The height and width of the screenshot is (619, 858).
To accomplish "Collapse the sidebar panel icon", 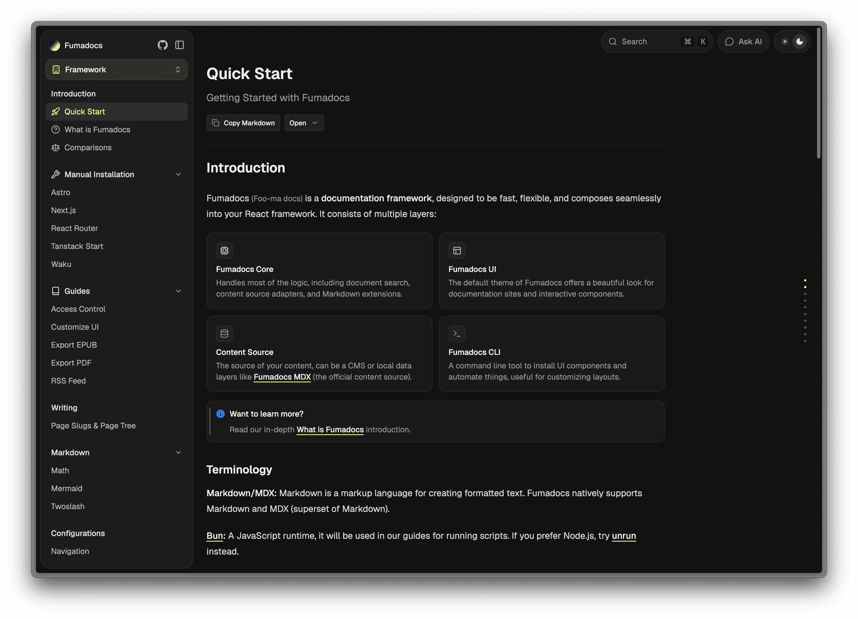I will [180, 45].
